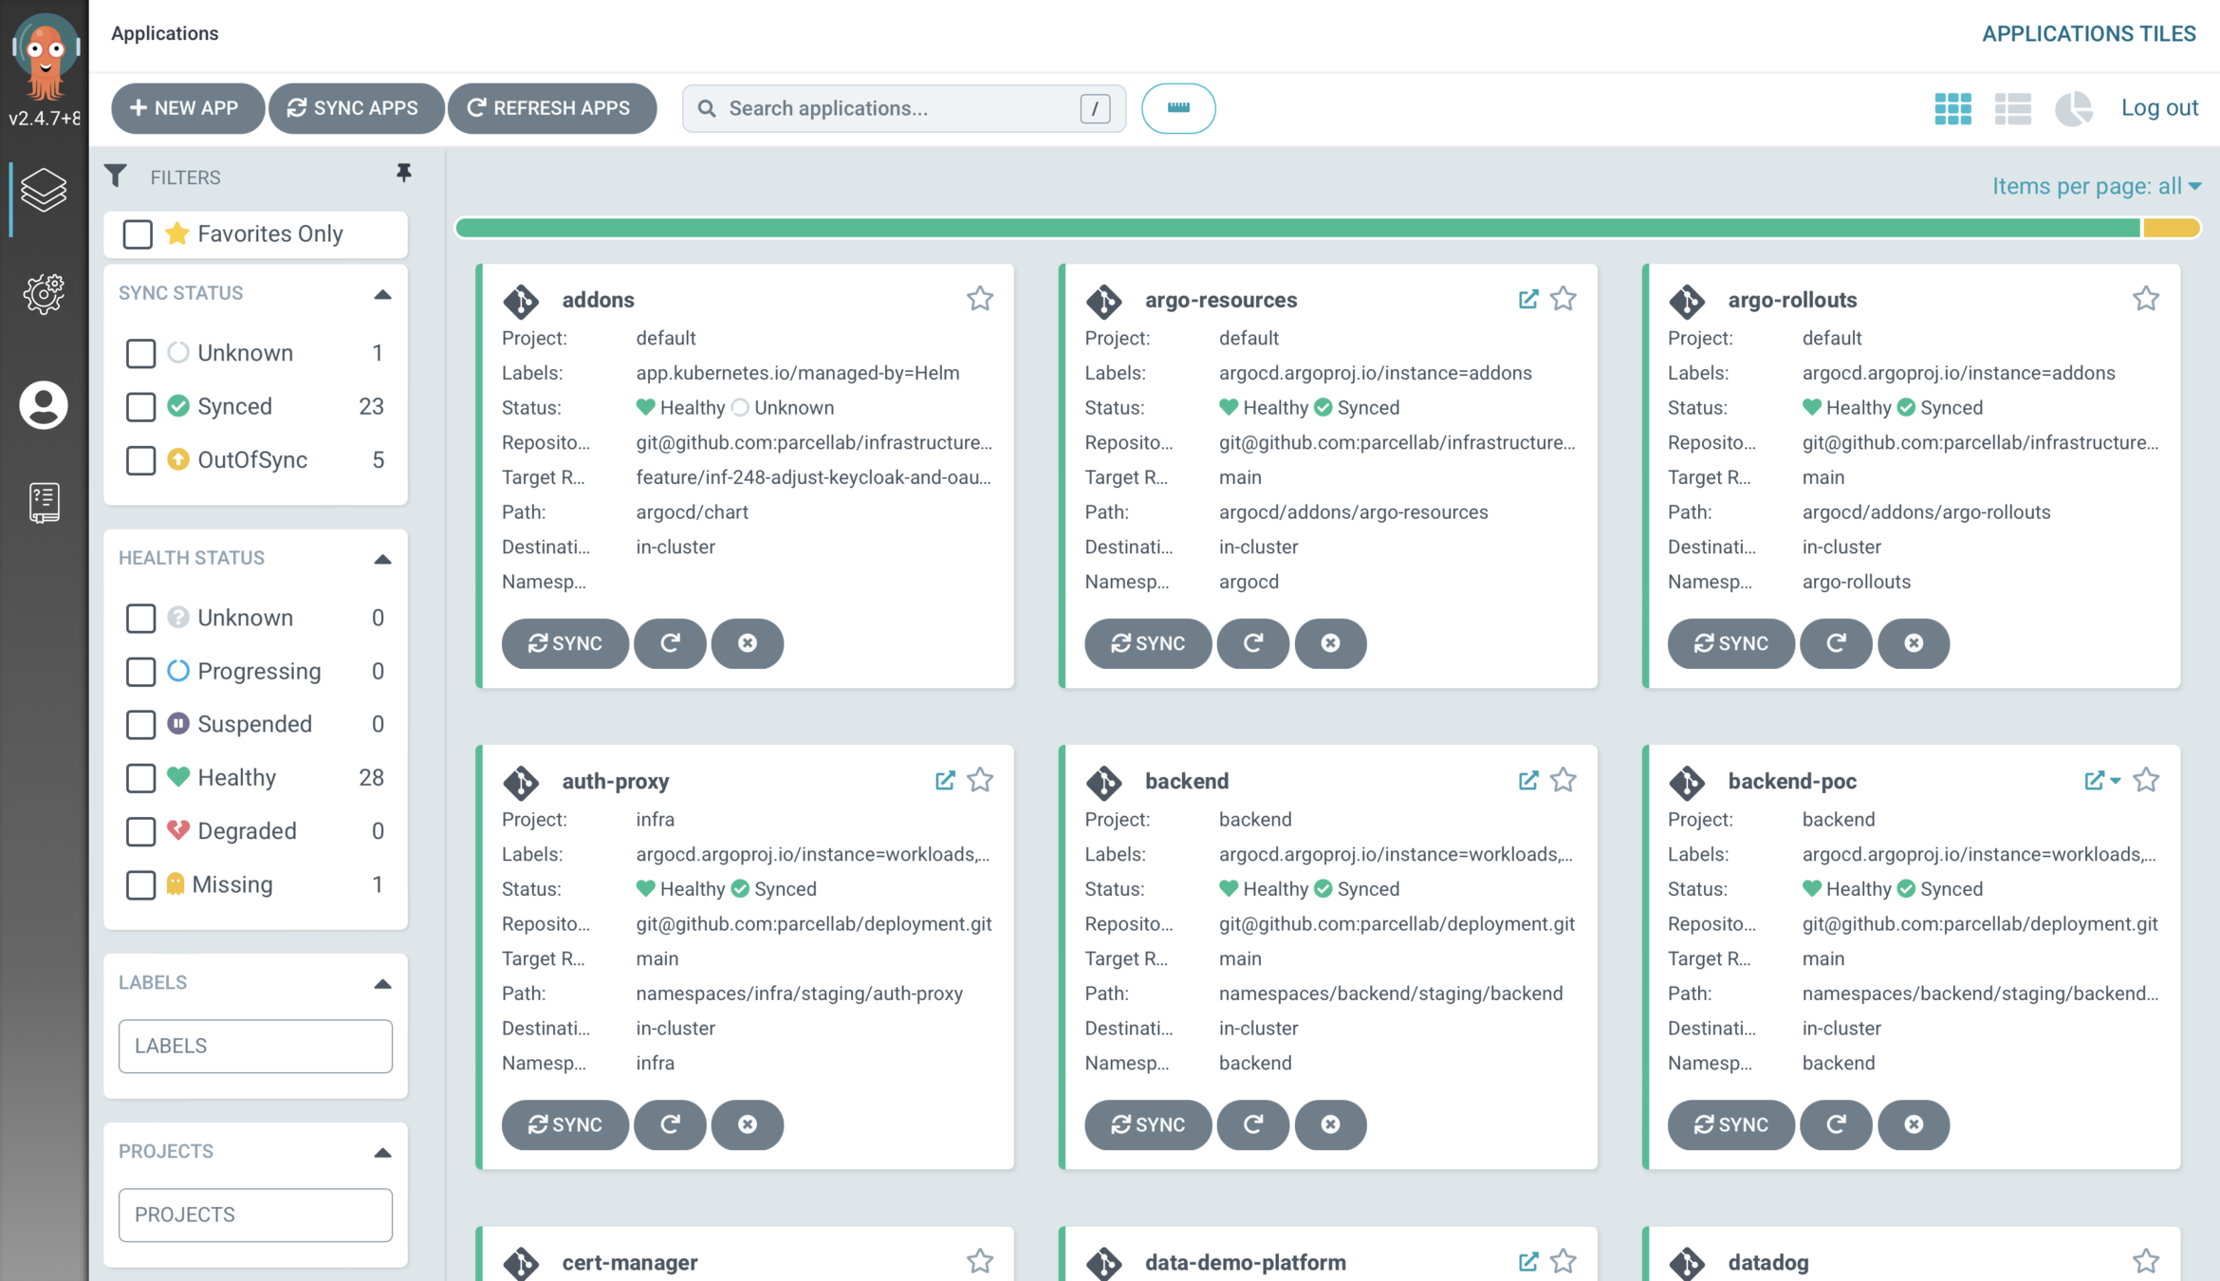Open Settings gear in left sidebar
2220x1281 pixels.
(x=44, y=294)
